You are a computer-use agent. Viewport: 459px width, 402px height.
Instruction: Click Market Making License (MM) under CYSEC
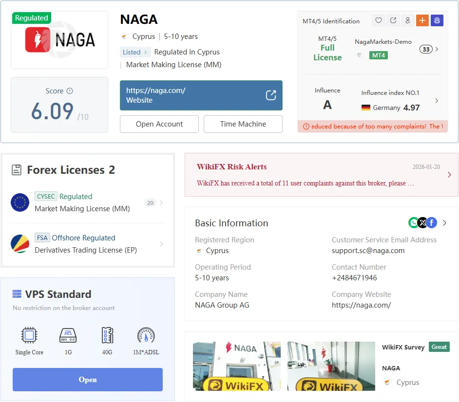coord(82,209)
